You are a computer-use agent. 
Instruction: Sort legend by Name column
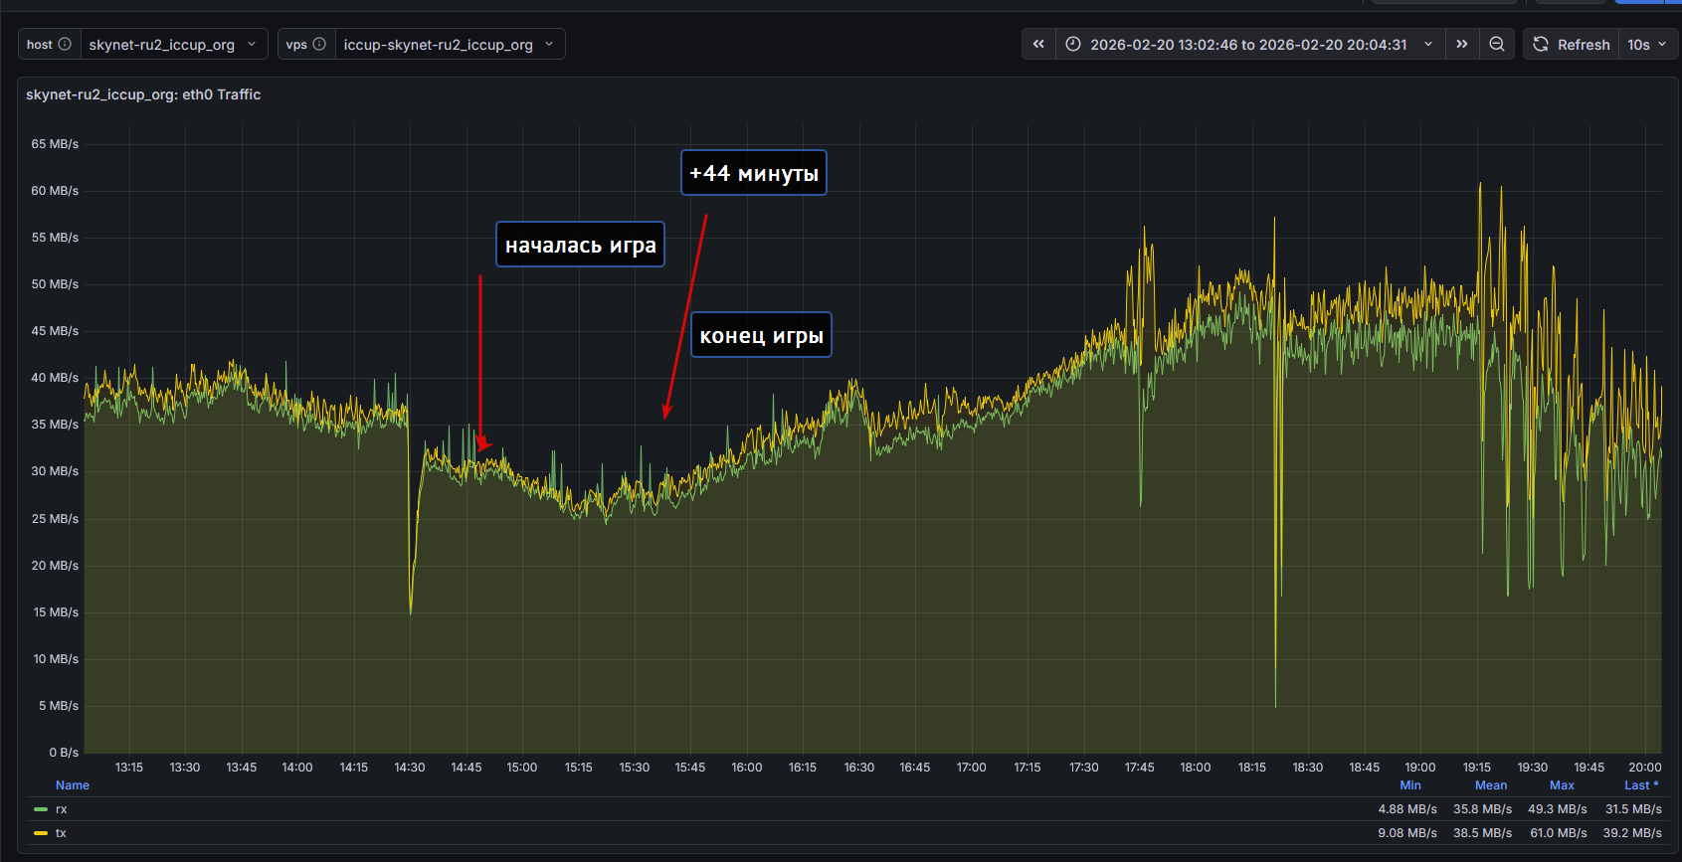73,785
